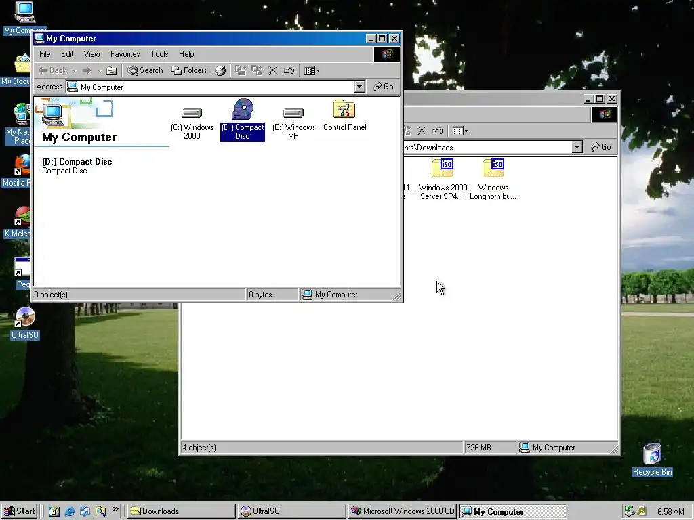
Task: Open the Favorites menu
Action: click(125, 54)
